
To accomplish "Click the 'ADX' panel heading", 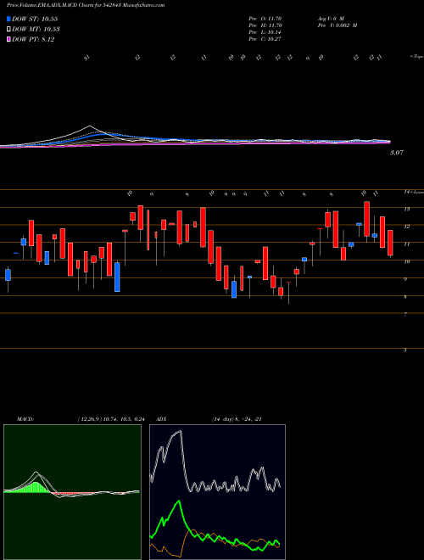I will pos(162,419).
